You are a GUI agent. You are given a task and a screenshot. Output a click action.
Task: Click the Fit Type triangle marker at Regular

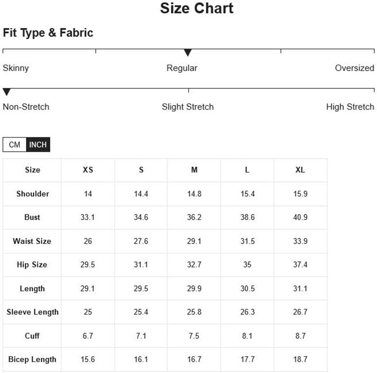[188, 52]
